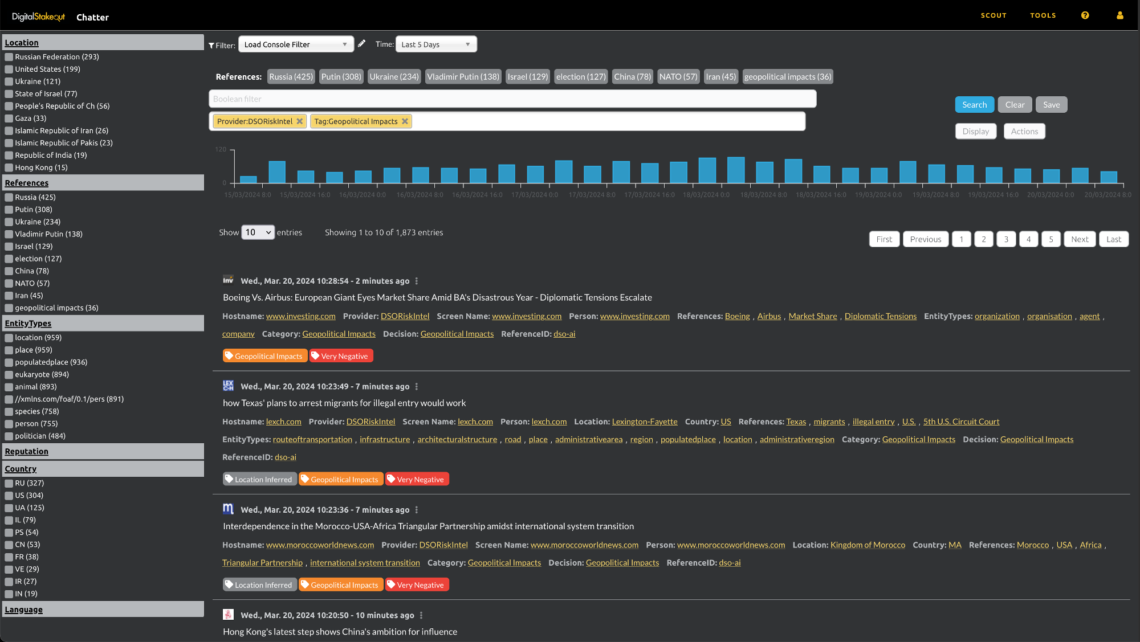Change the Show entries count dropdown
The image size is (1140, 642).
tap(258, 232)
